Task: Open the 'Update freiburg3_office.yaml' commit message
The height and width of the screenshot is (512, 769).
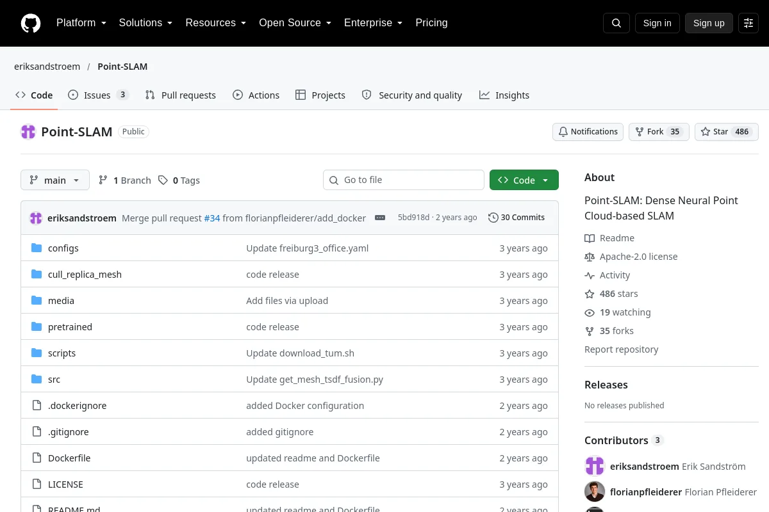Action: pos(308,248)
